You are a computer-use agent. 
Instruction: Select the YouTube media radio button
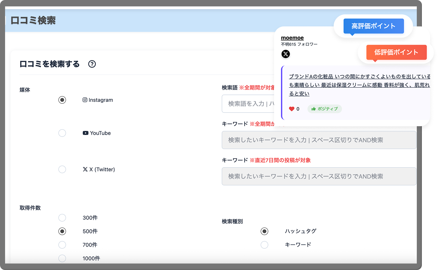(x=62, y=133)
